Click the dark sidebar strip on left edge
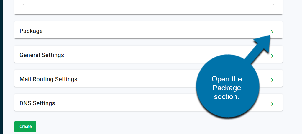302x134 pixels. [1, 67]
